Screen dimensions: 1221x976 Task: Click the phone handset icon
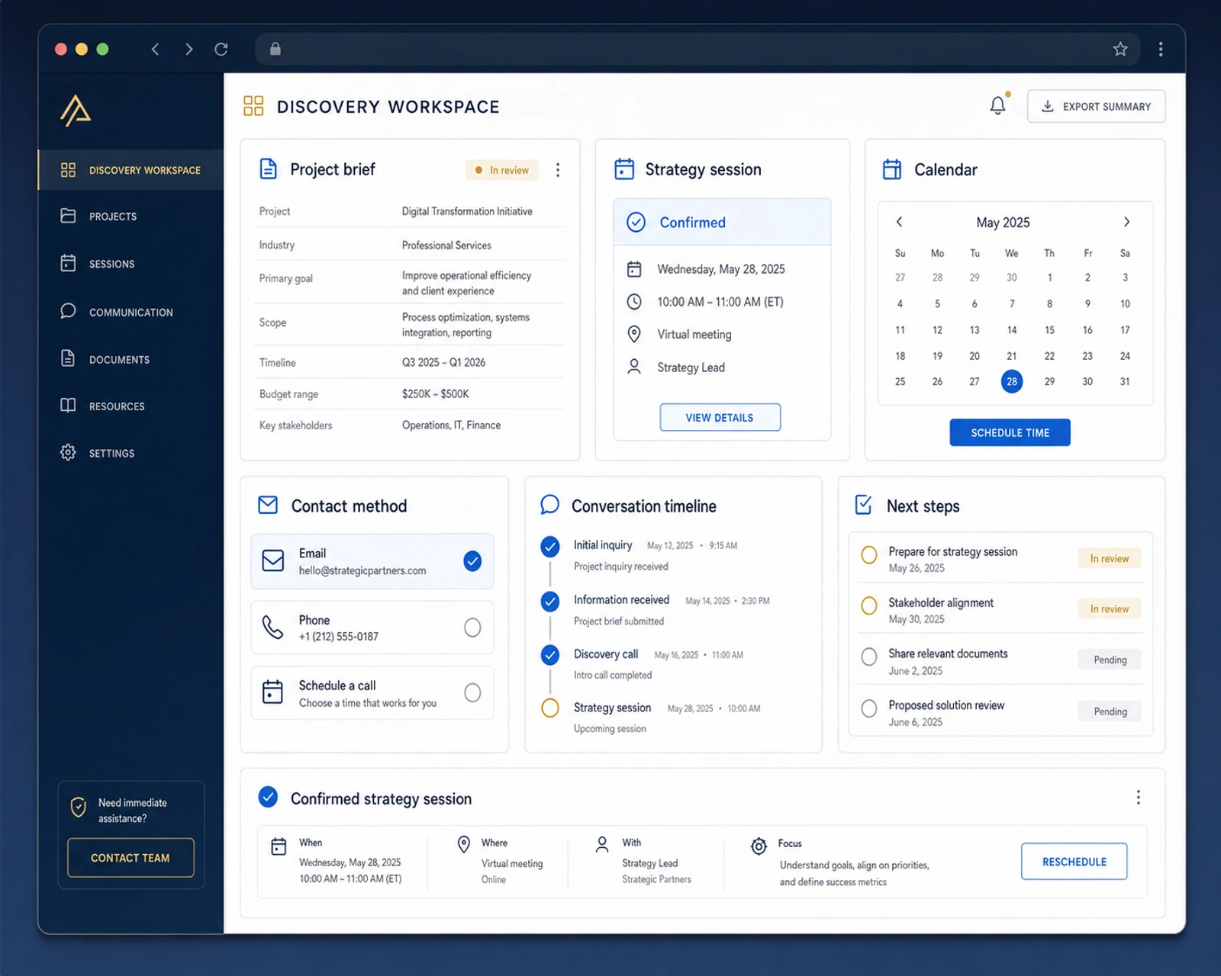tap(272, 627)
